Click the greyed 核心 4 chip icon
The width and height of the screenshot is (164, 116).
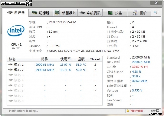coord(11,80)
